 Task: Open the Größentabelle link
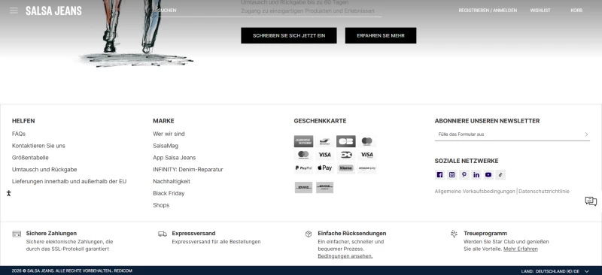[x=30, y=158]
